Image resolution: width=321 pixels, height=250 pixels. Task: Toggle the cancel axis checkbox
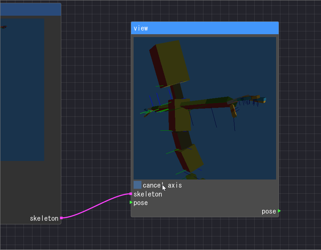coord(138,185)
